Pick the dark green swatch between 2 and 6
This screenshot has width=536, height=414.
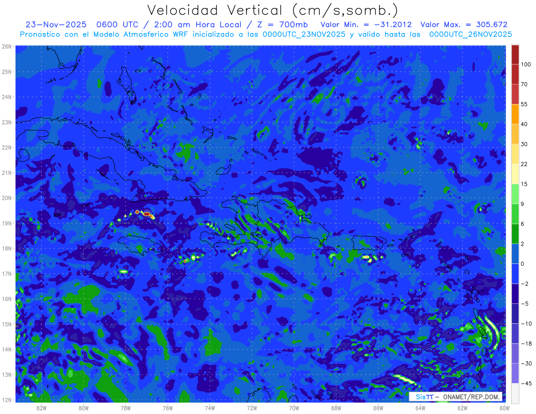[x=515, y=234]
